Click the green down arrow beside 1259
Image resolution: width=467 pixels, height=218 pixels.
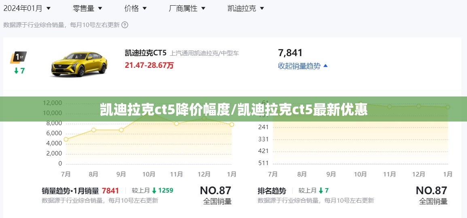154,191
